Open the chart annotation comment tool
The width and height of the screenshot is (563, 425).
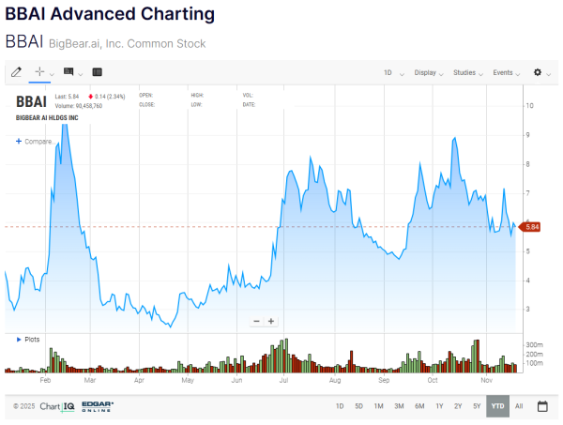click(69, 72)
